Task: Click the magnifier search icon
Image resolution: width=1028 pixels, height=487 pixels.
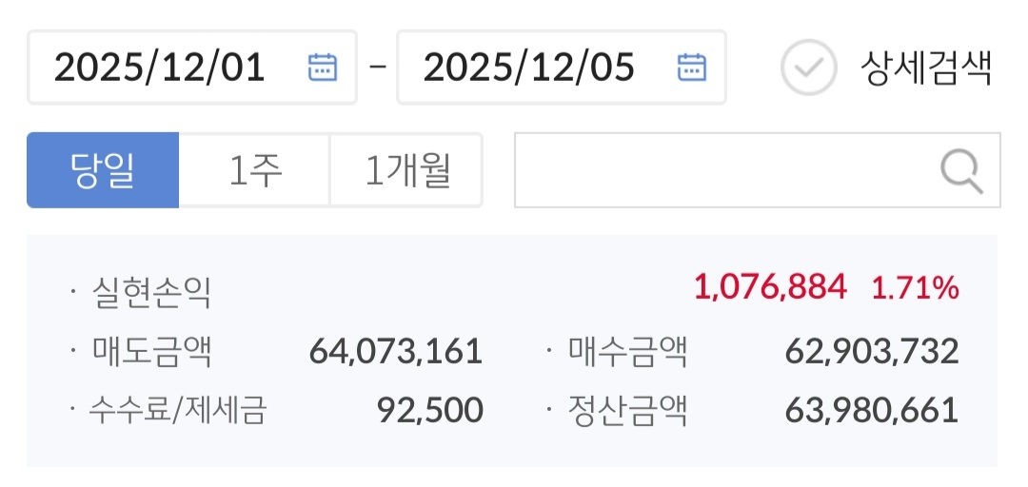Action: point(960,171)
